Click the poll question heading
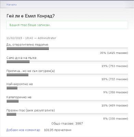 (31, 16)
